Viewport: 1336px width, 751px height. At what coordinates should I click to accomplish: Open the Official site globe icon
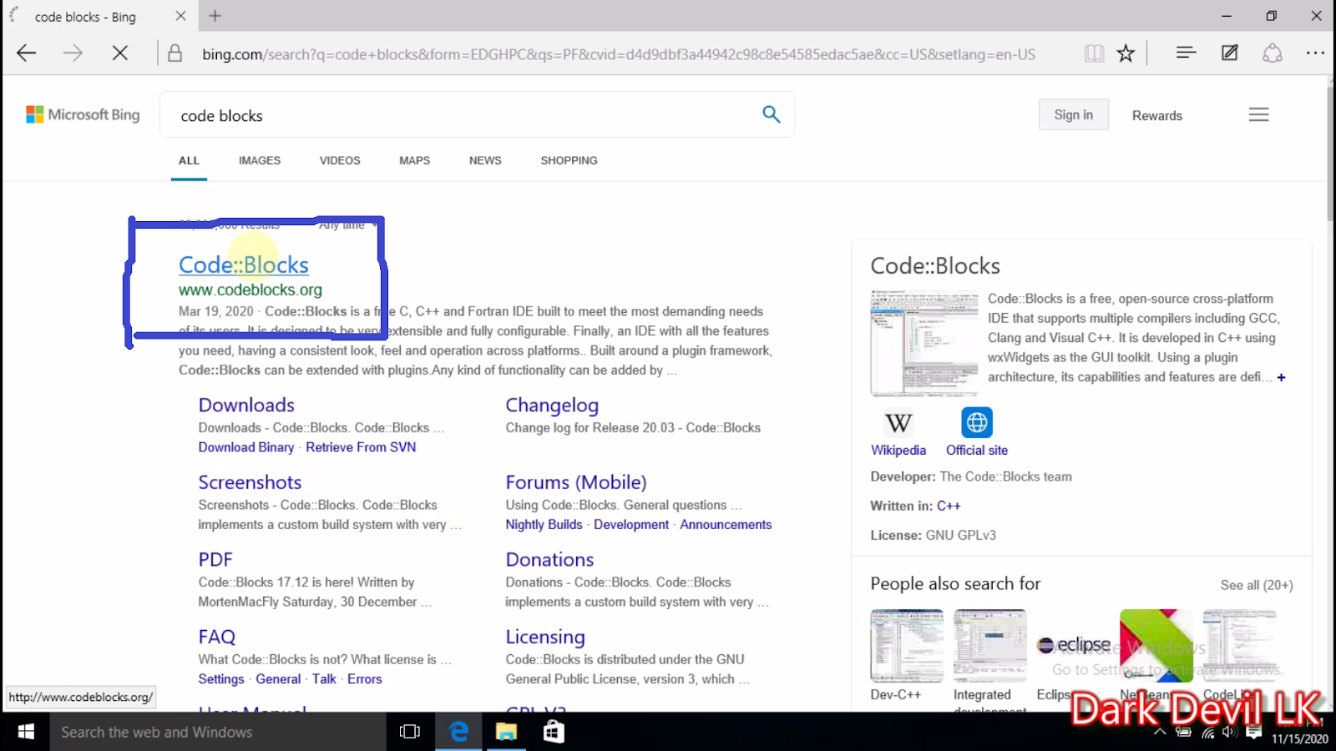(x=976, y=422)
